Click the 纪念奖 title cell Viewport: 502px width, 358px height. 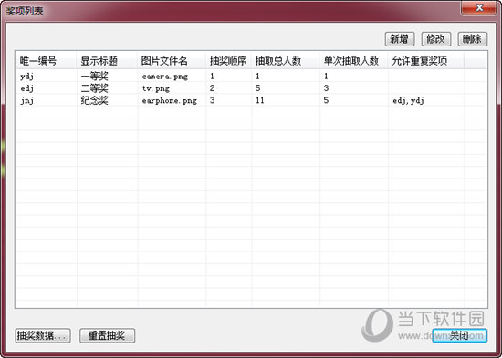[95, 100]
